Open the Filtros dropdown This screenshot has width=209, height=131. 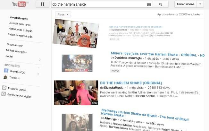point(63,14)
